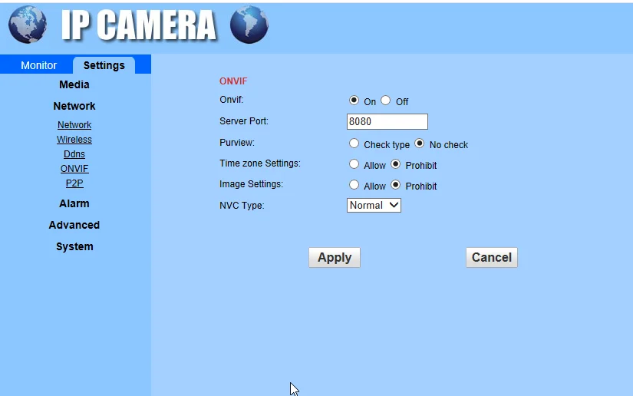
Task: Open the NVC Type dropdown
Action: coord(374,205)
